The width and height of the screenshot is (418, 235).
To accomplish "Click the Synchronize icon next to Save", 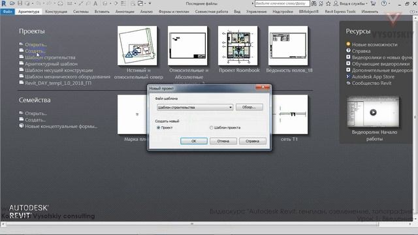I will coord(27,3).
